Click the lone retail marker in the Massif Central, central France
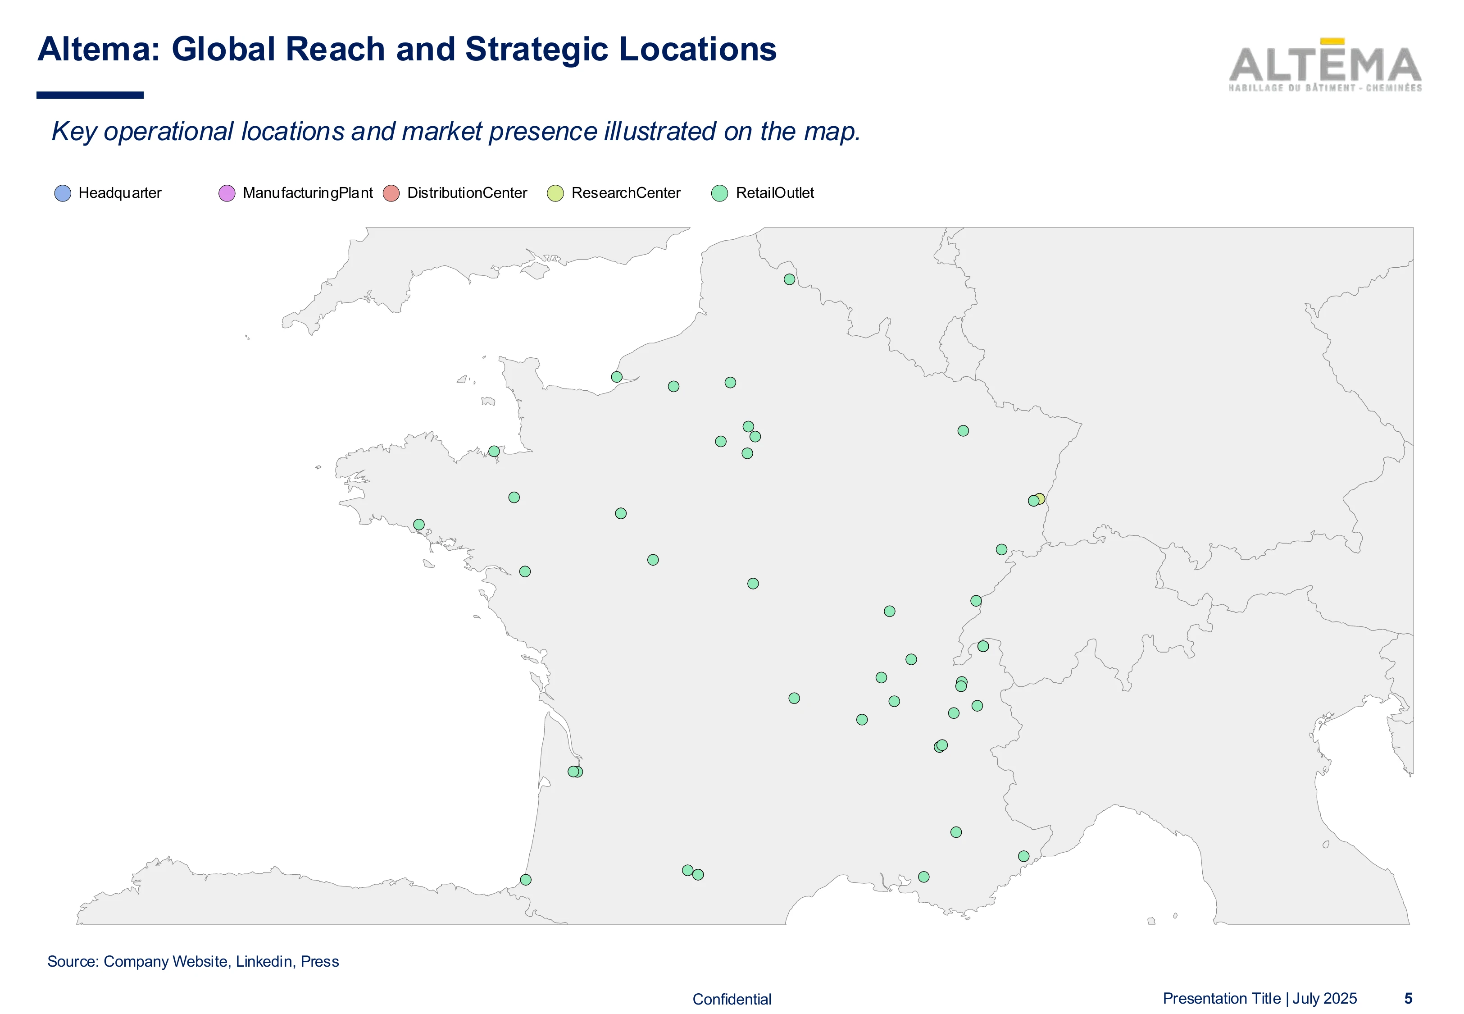 pyautogui.click(x=794, y=698)
